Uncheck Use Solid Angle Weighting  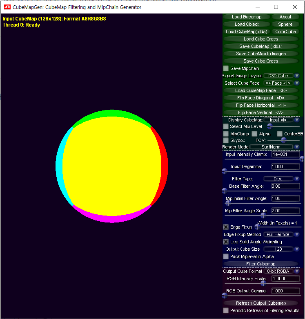pyautogui.click(x=226, y=242)
